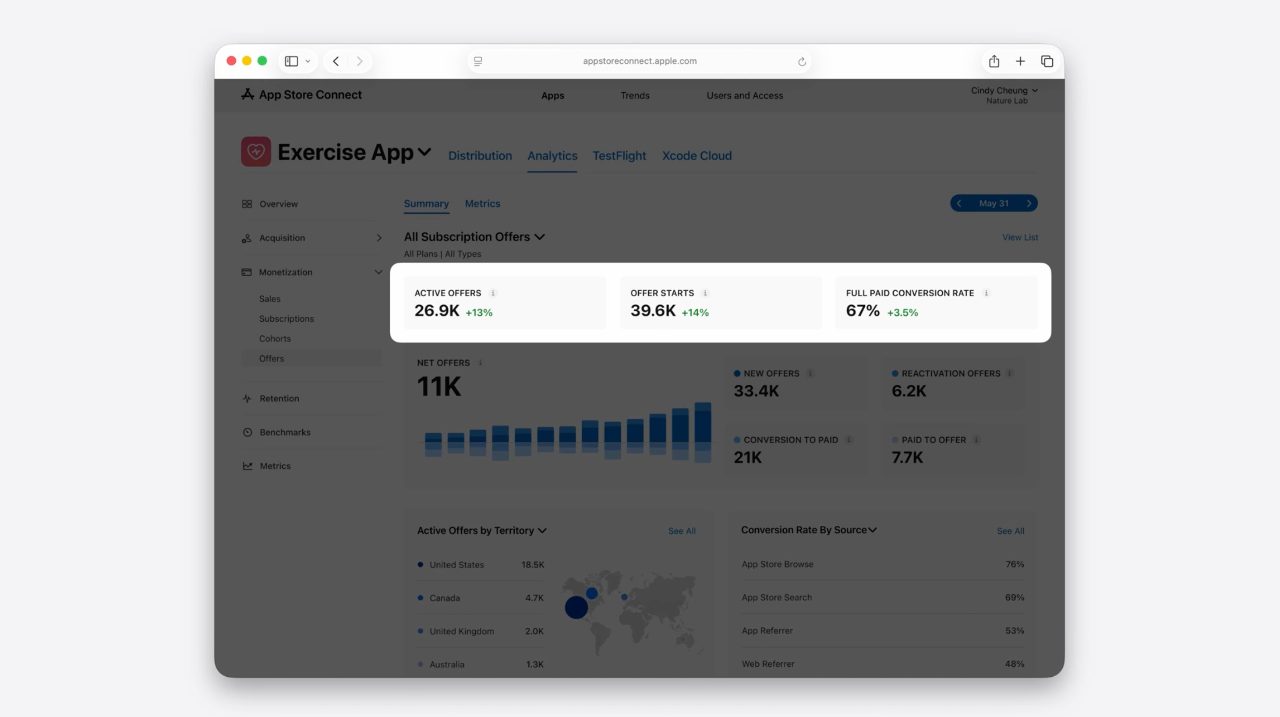This screenshot has height=717, width=1280.
Task: Click the Share icon in Safari toolbar
Action: 994,61
